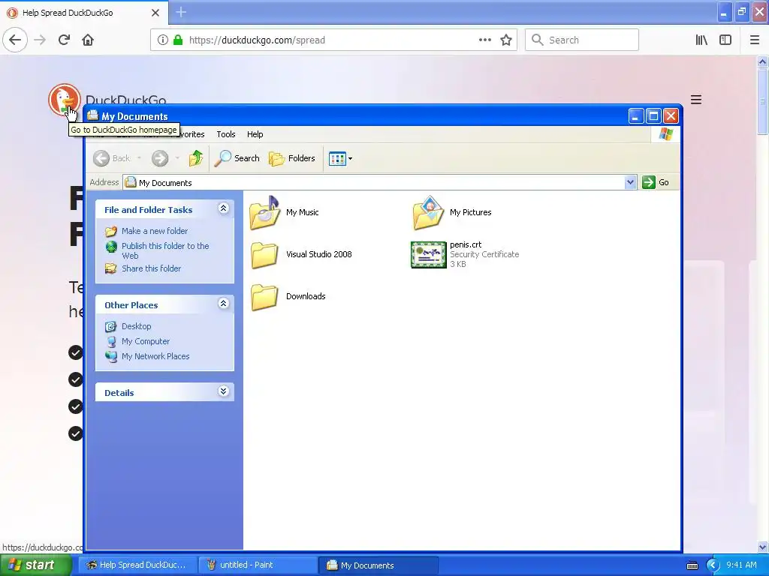
Task: Collapse the File and Folder Tasks panel
Action: 223,208
